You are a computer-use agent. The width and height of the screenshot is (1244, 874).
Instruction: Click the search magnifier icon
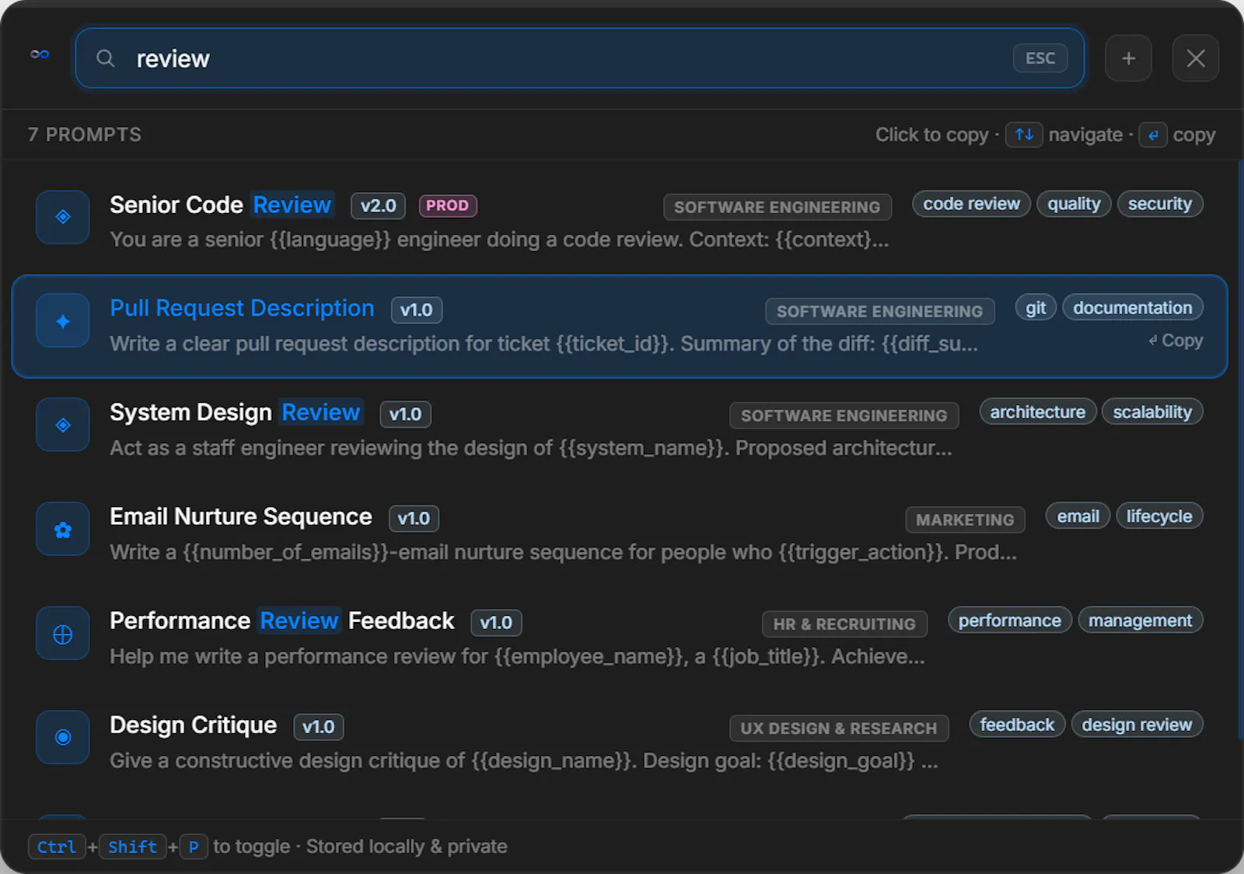click(105, 58)
